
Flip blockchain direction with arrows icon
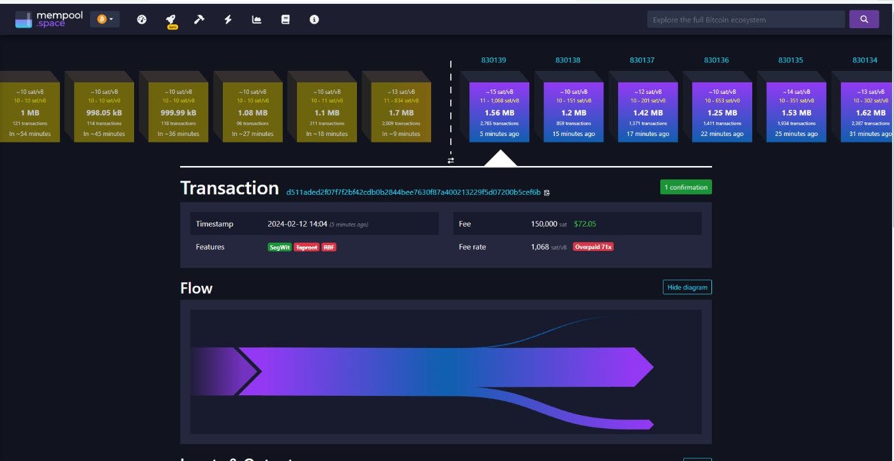coord(451,160)
